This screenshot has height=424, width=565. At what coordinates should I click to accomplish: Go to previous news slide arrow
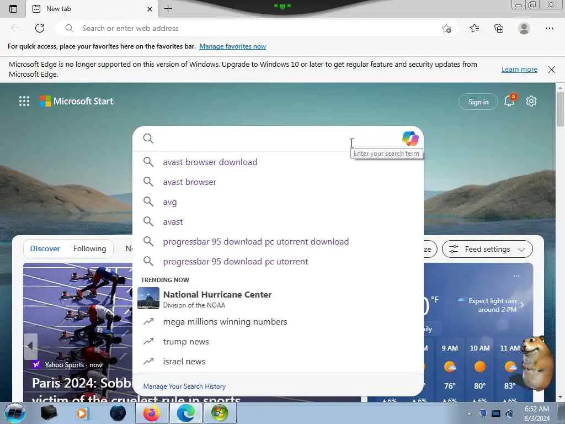point(31,346)
